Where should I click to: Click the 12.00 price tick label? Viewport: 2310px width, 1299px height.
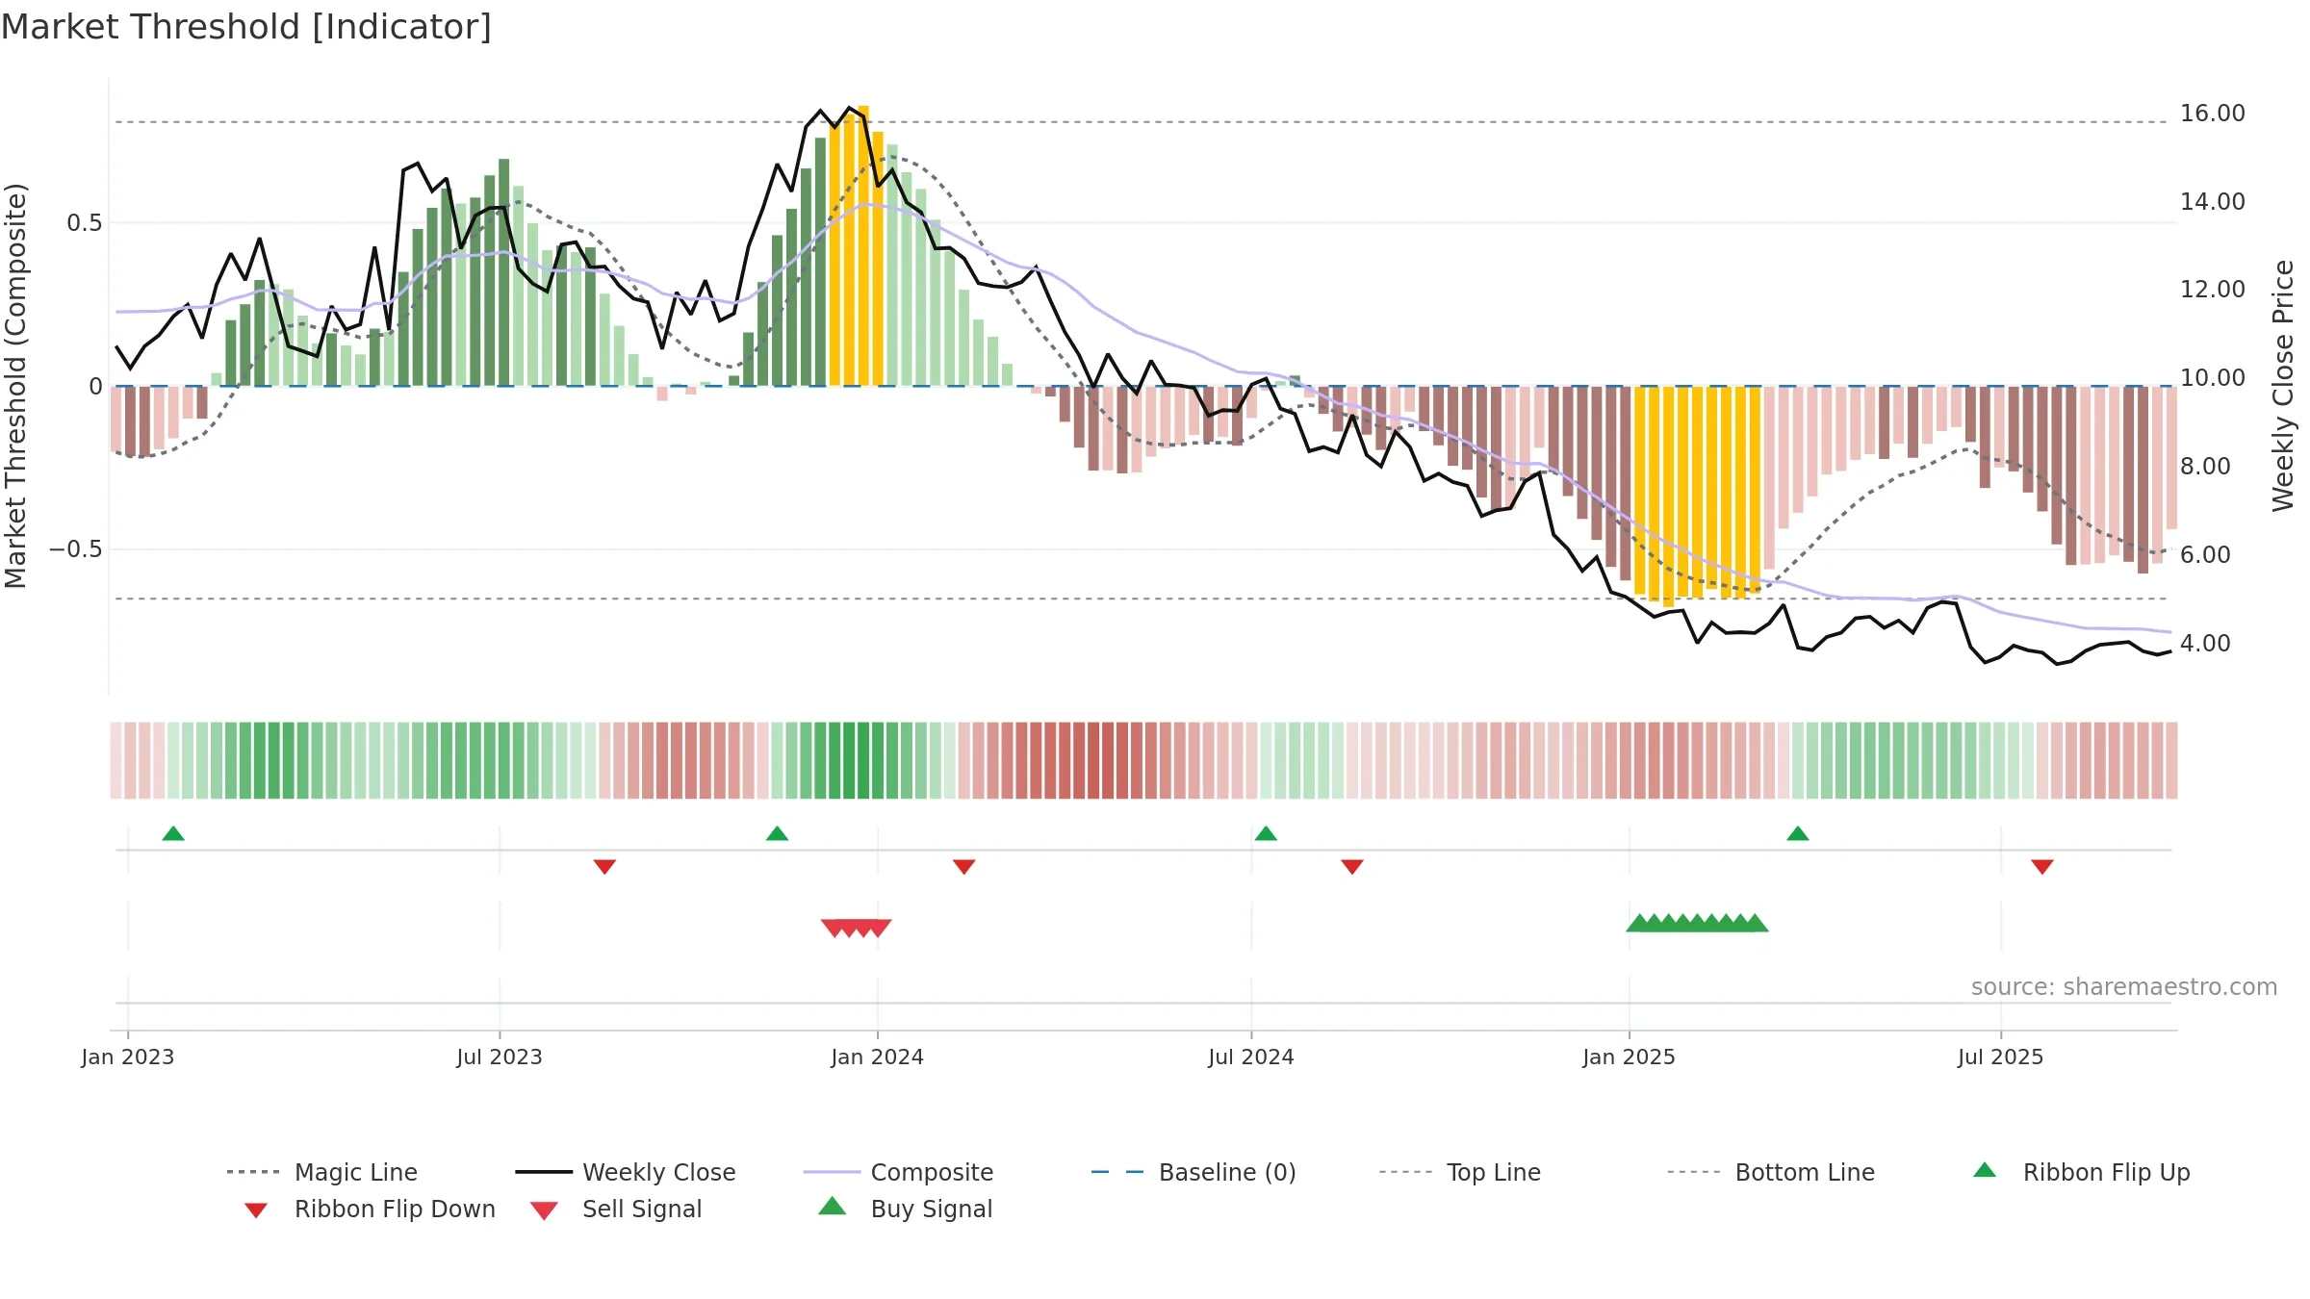click(2213, 290)
